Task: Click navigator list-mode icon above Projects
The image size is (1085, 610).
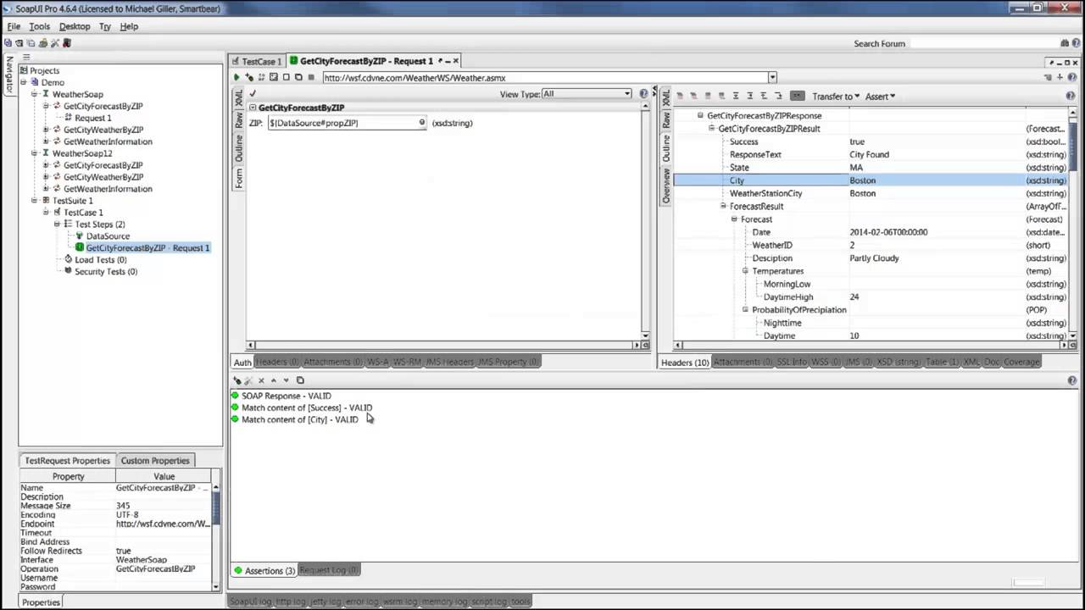Action: [26, 58]
